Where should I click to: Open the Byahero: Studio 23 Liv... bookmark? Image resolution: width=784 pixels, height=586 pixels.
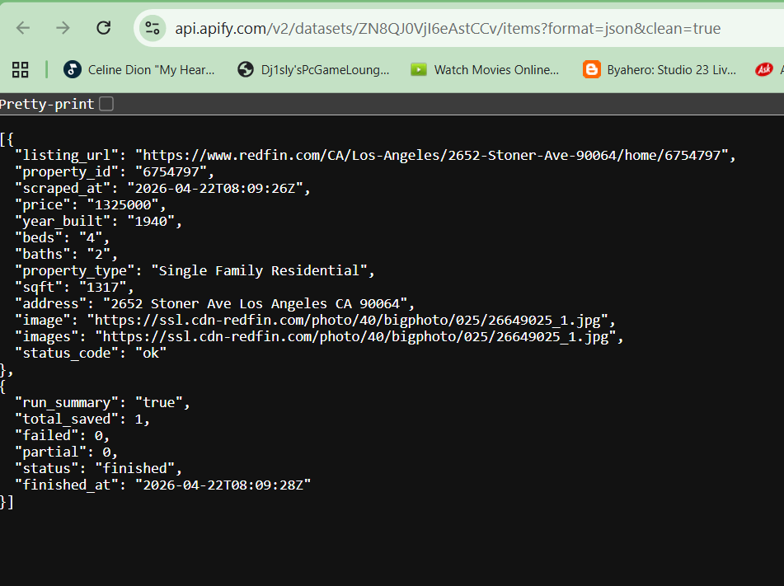tap(660, 69)
